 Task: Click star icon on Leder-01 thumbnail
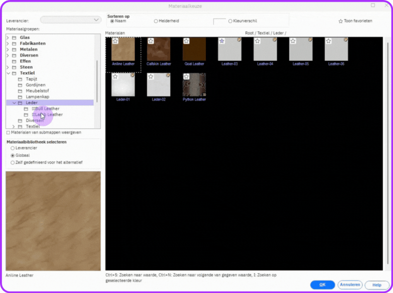point(115,77)
